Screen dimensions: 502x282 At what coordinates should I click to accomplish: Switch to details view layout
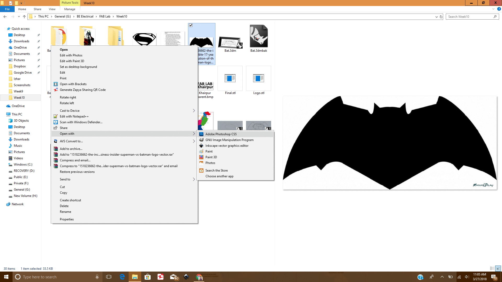click(492, 268)
